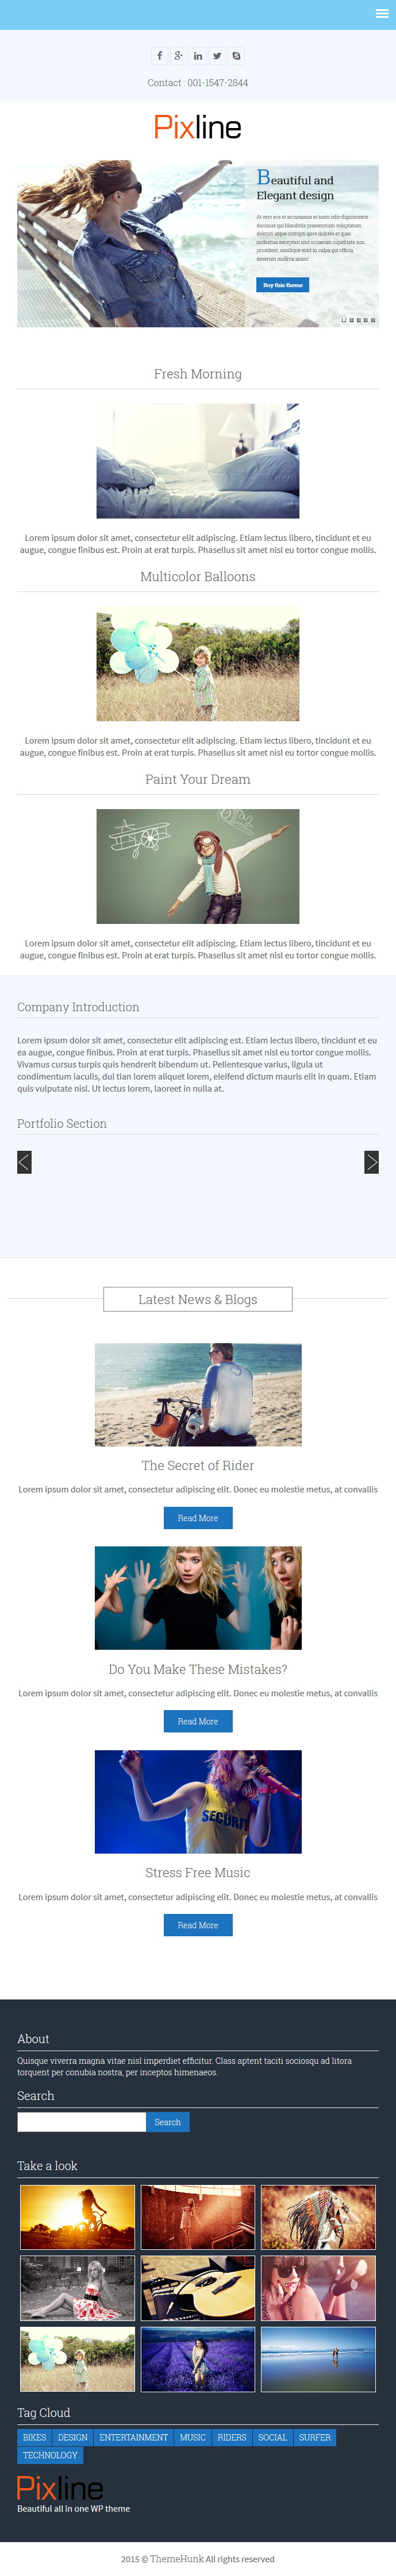This screenshot has width=396, height=2576.
Task: Open the Multicolor Balloons featured image
Action: [x=198, y=664]
